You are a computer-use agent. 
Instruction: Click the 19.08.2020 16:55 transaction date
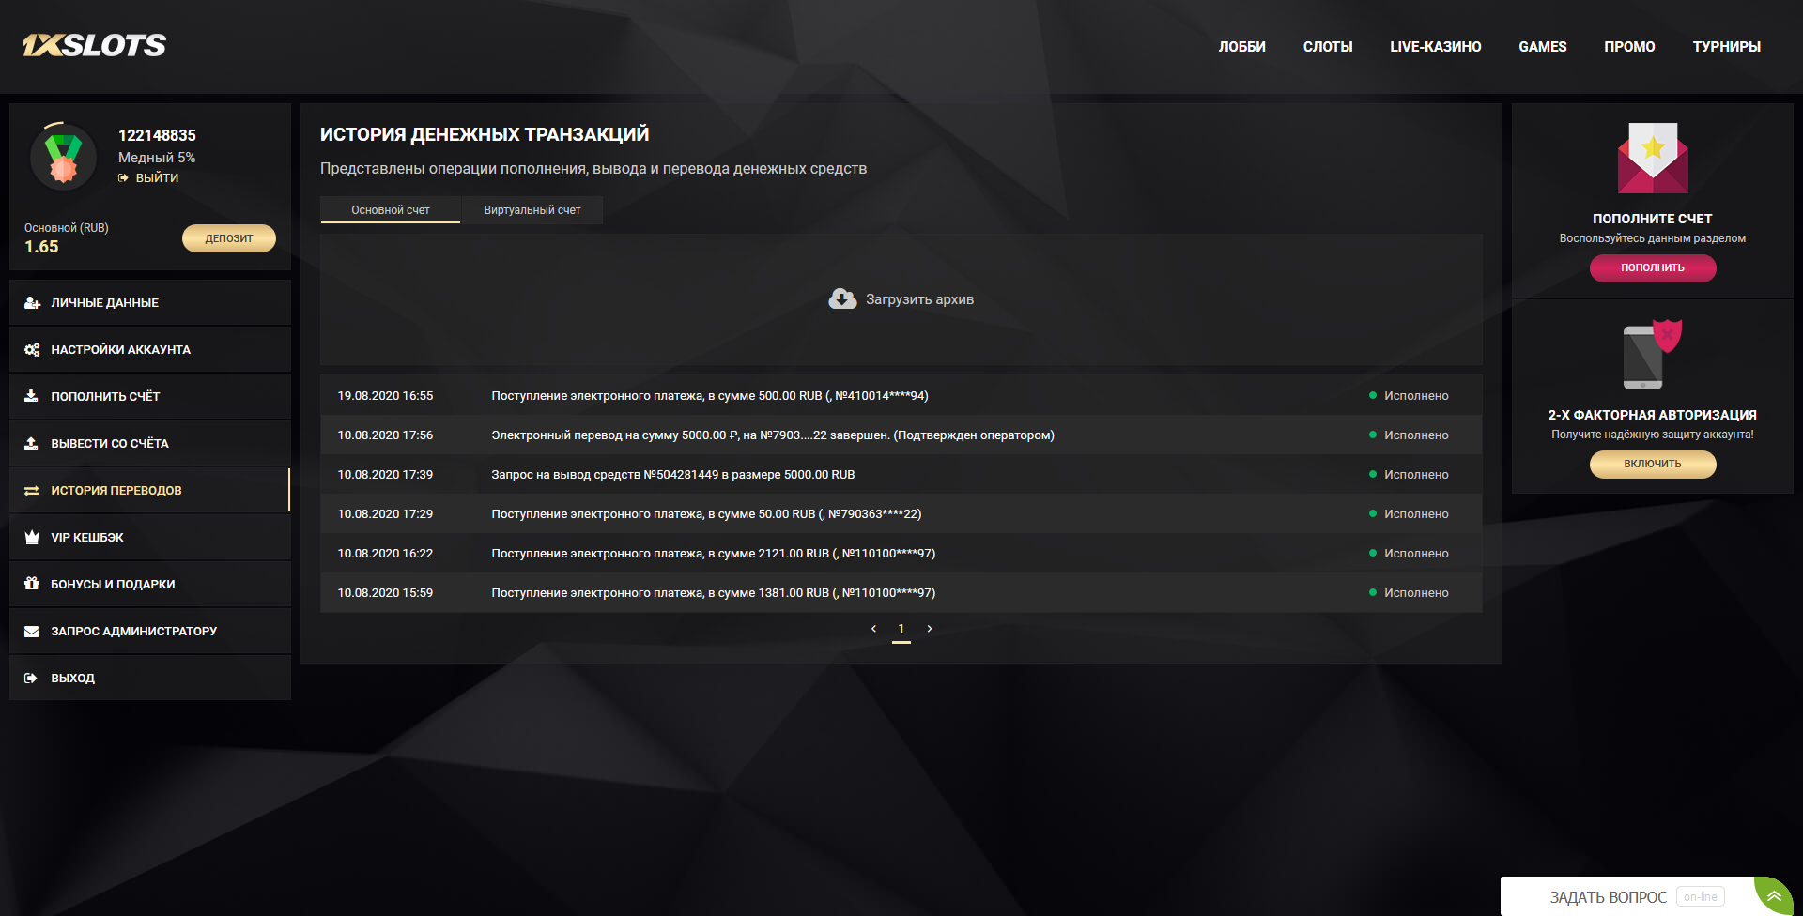click(385, 396)
